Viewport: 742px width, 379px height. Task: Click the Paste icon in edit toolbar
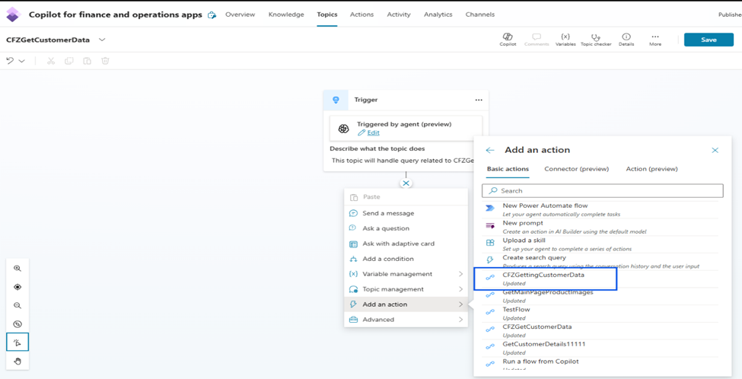pyautogui.click(x=87, y=61)
